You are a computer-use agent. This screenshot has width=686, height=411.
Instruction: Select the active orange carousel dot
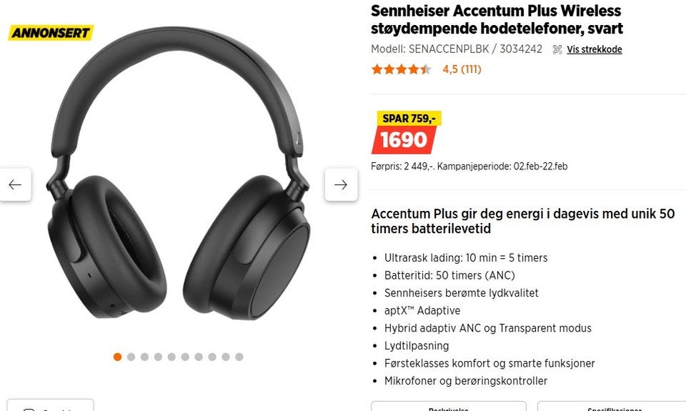(x=117, y=357)
